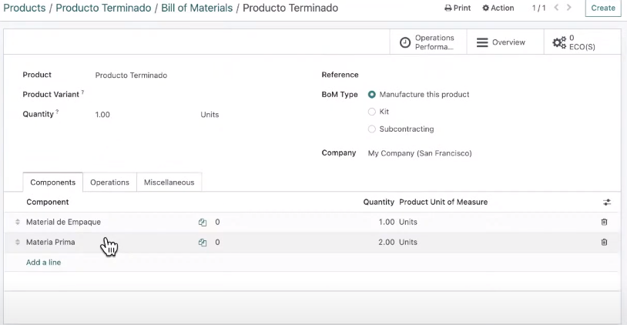Click Add a line link
Viewport: 627px width, 325px height.
tap(44, 263)
